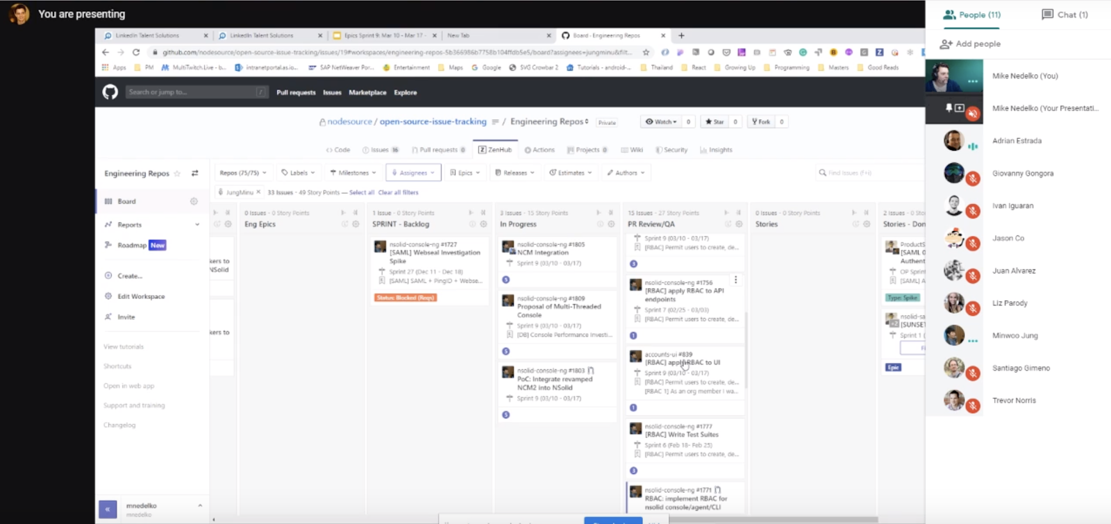1111x524 pixels.
Task: Open Roadmap in the ZenHub sidebar
Action: 132,245
